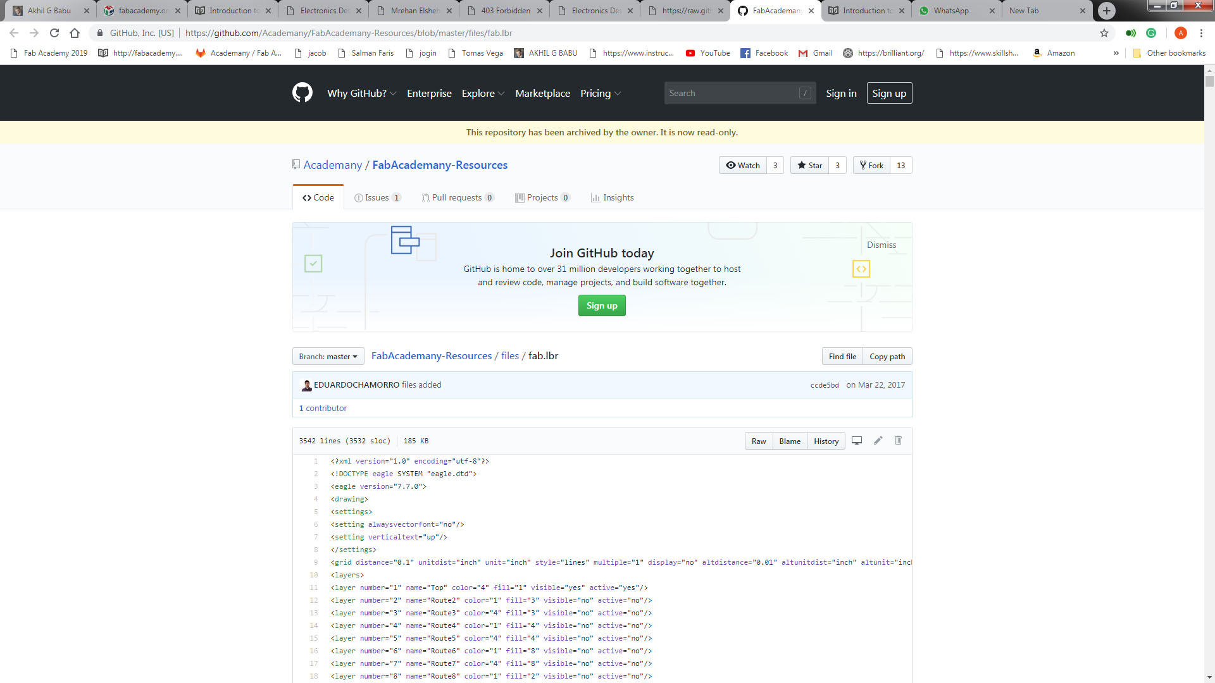Expand the Explore menu
The image size is (1215, 683).
click(x=483, y=93)
